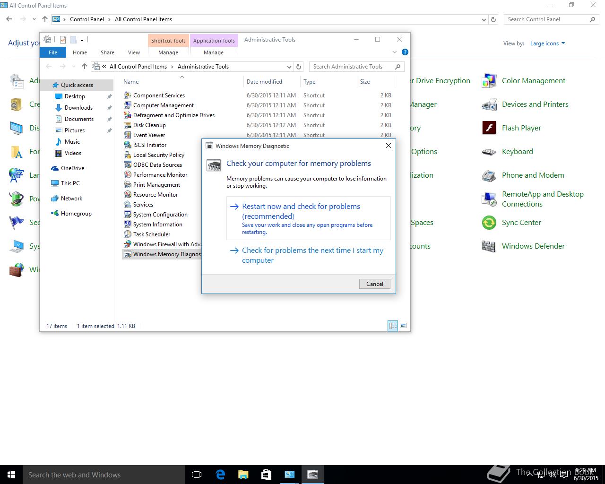Screen dimensions: 605x484
Task: Switch to large thumbnails view in Explorer
Action: pos(403,326)
